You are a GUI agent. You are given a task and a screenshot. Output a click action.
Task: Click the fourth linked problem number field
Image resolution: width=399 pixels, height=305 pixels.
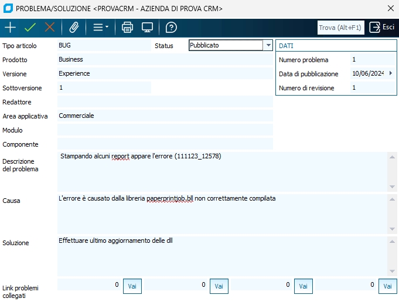pos(346,284)
